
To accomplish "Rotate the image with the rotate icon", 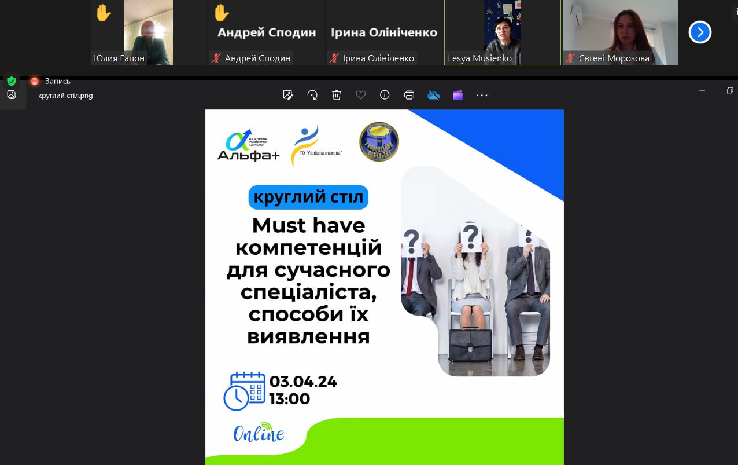I will (x=312, y=95).
